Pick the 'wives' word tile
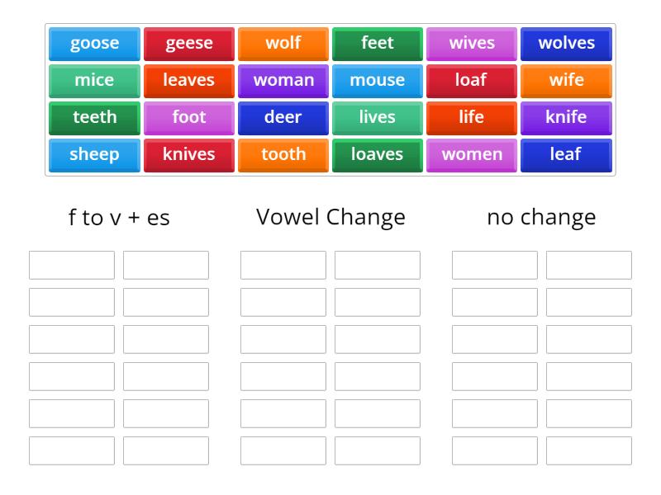 (x=472, y=43)
